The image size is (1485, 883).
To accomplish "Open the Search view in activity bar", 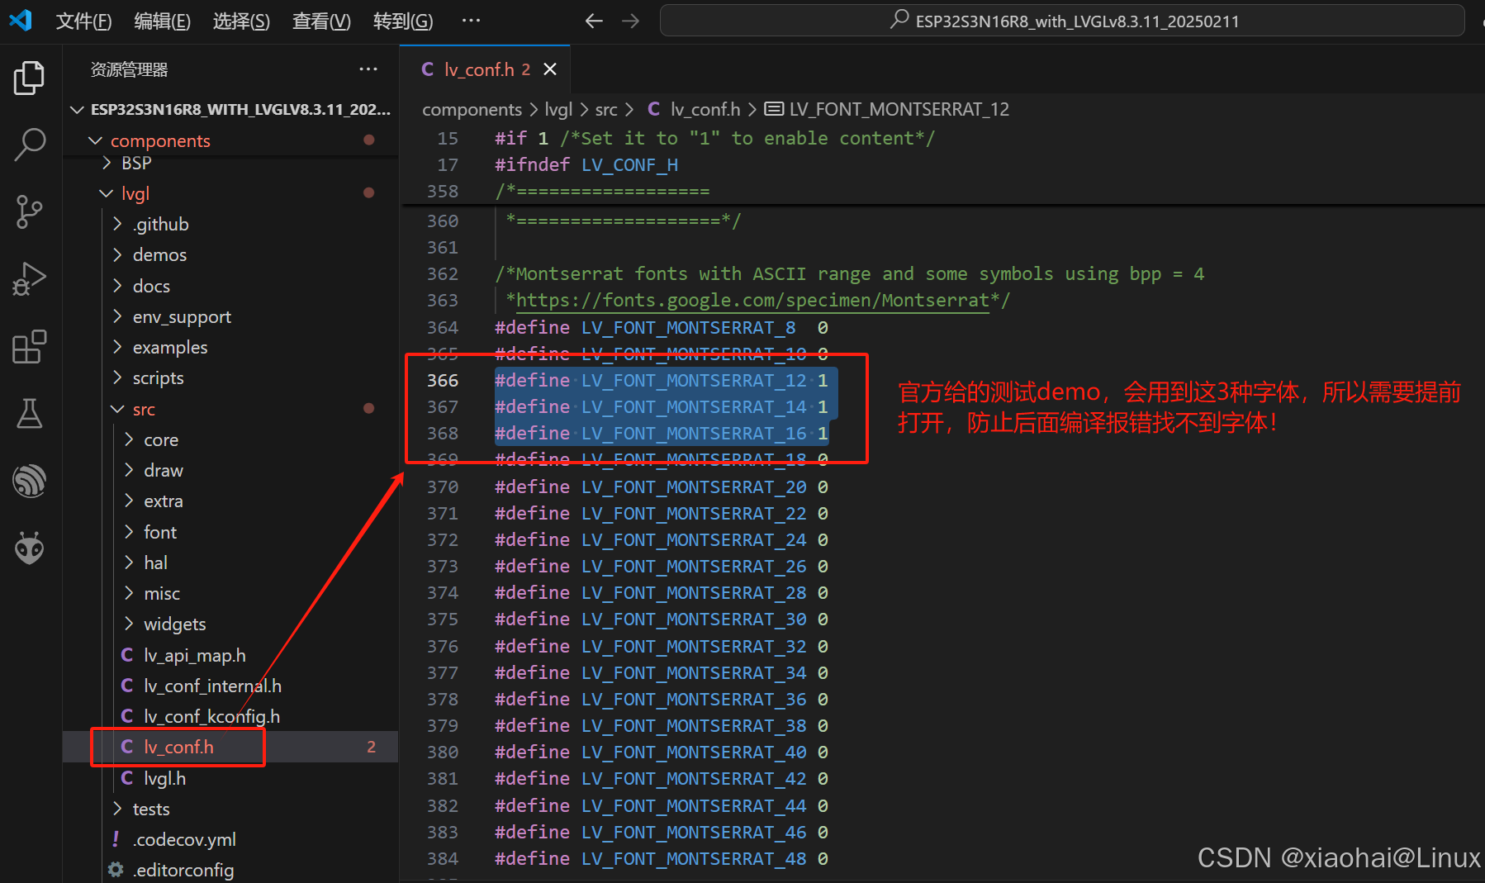I will [x=30, y=145].
